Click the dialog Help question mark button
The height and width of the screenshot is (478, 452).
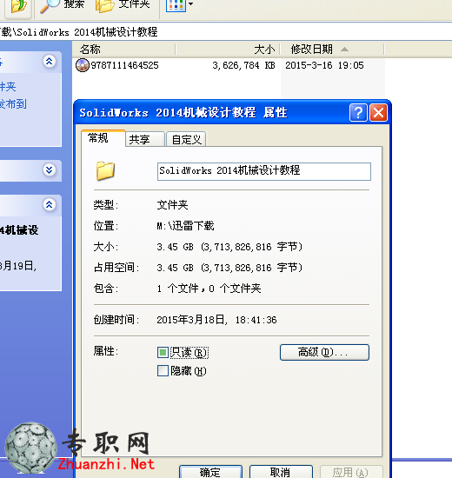click(x=358, y=112)
